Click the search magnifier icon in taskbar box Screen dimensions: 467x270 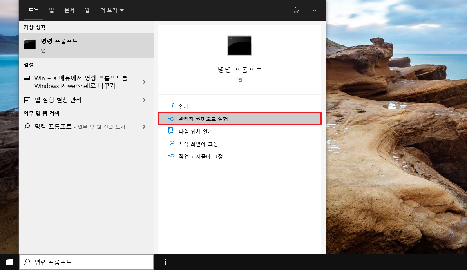tap(27, 262)
